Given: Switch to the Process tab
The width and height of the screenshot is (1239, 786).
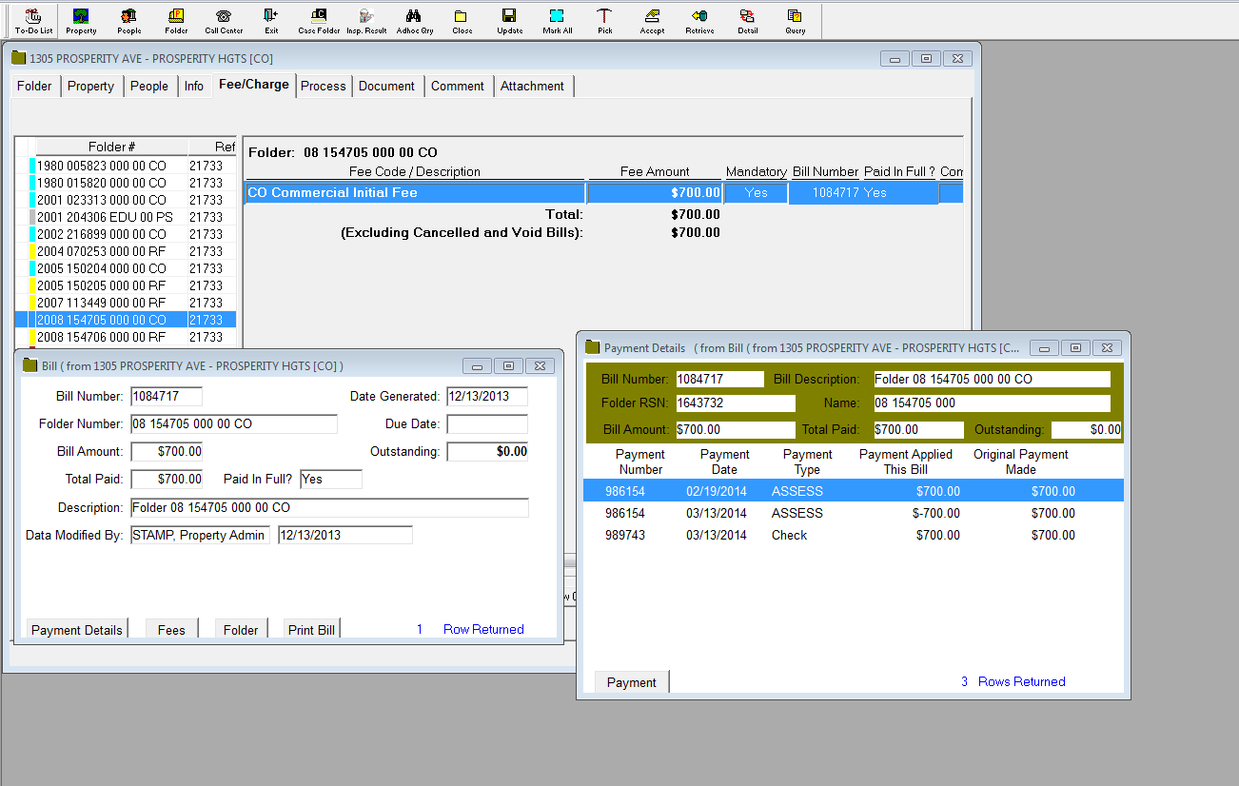Looking at the screenshot, I should tap(323, 86).
